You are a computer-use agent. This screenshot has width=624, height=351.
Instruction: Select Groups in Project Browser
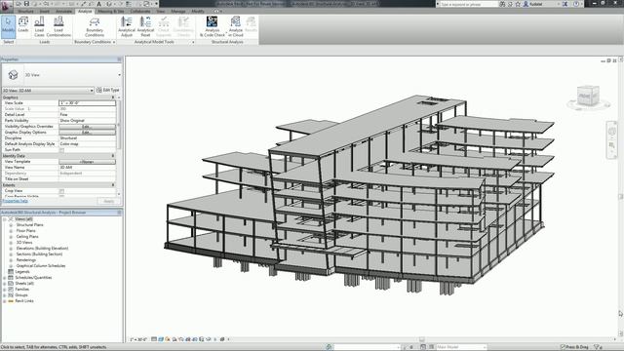tap(21, 295)
